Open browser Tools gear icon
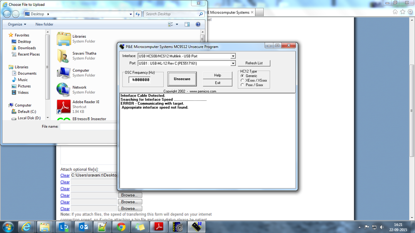The image size is (415, 233). tap(410, 12)
